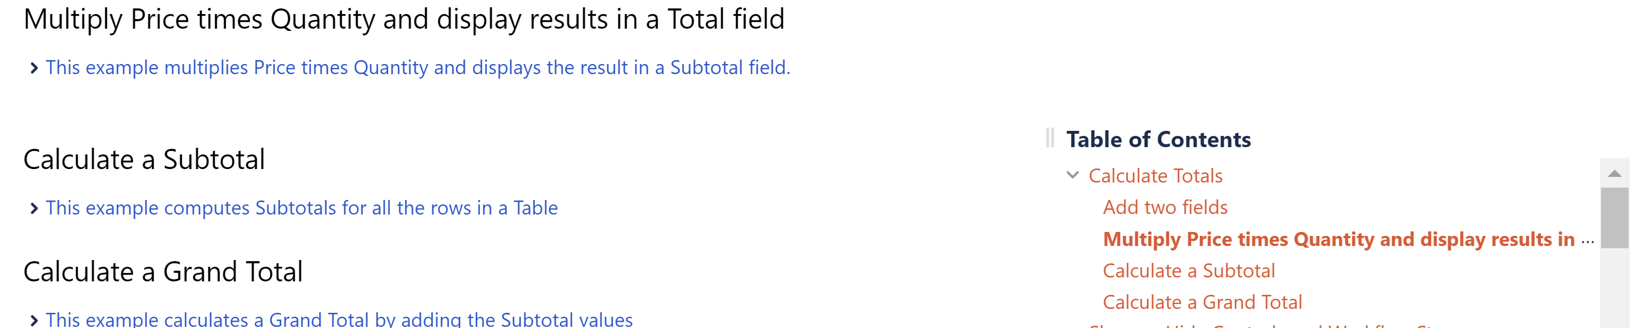Click the Calculate a Grand Total page heading
This screenshot has width=1650, height=328.
click(x=163, y=272)
